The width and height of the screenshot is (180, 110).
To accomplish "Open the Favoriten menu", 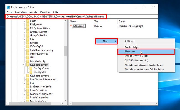I will click(x=45, y=12).
